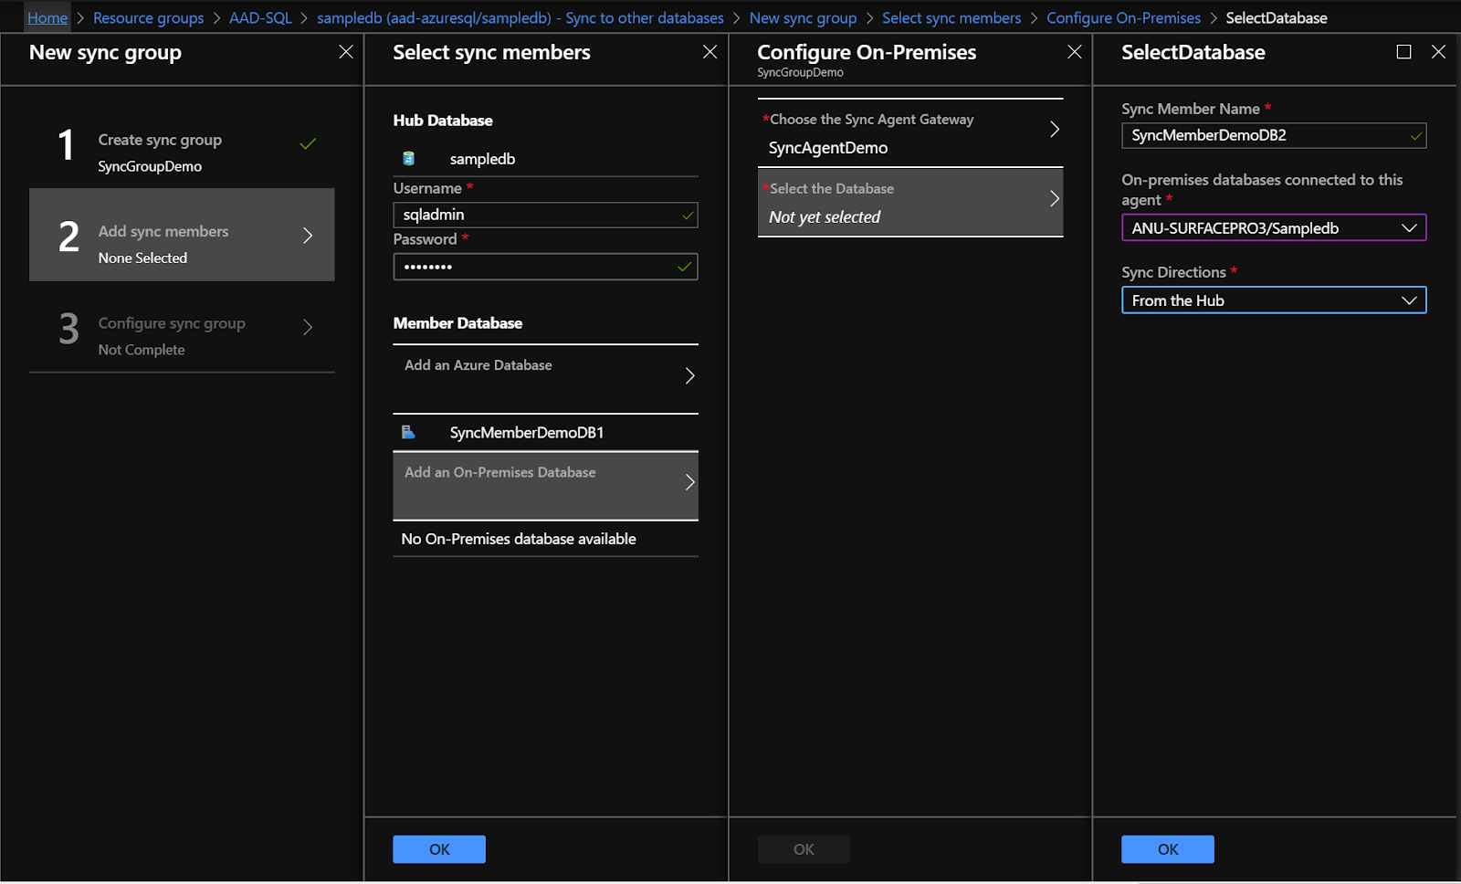
Task: Open On-premises databases dropdown
Action: click(x=1274, y=228)
